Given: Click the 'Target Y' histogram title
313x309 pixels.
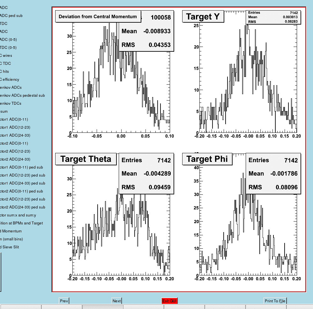Looking at the screenshot, I should 203,17.
